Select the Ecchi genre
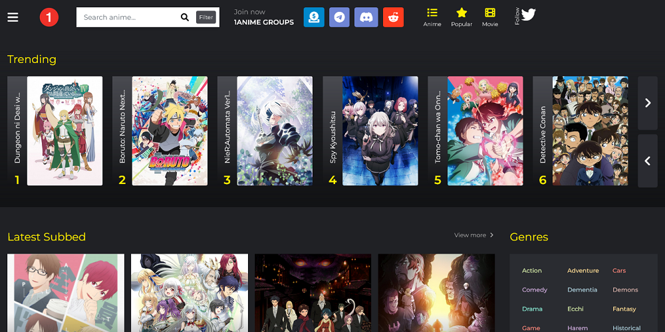 (x=575, y=309)
